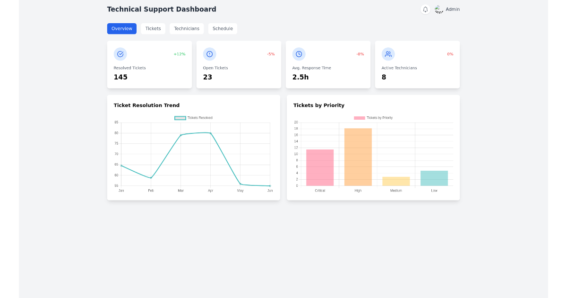Click the Avg. Response Time clock icon
567x298 pixels.
tap(299, 54)
